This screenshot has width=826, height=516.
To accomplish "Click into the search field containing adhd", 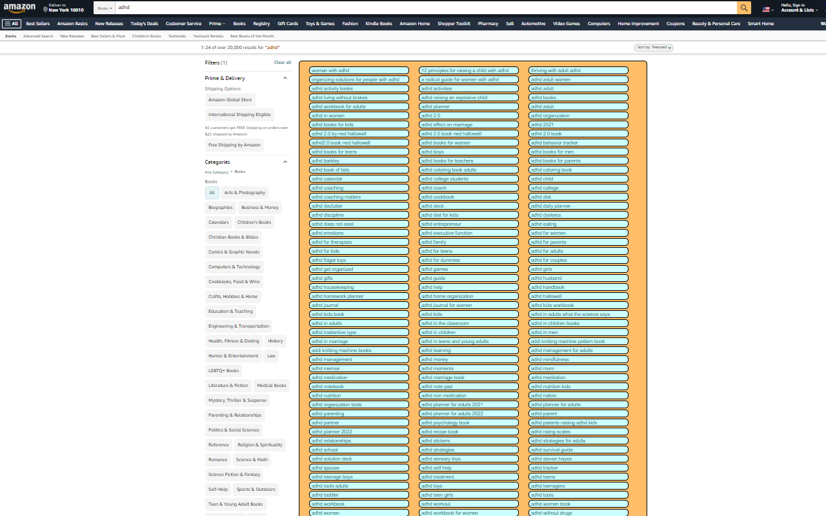I will tap(426, 8).
